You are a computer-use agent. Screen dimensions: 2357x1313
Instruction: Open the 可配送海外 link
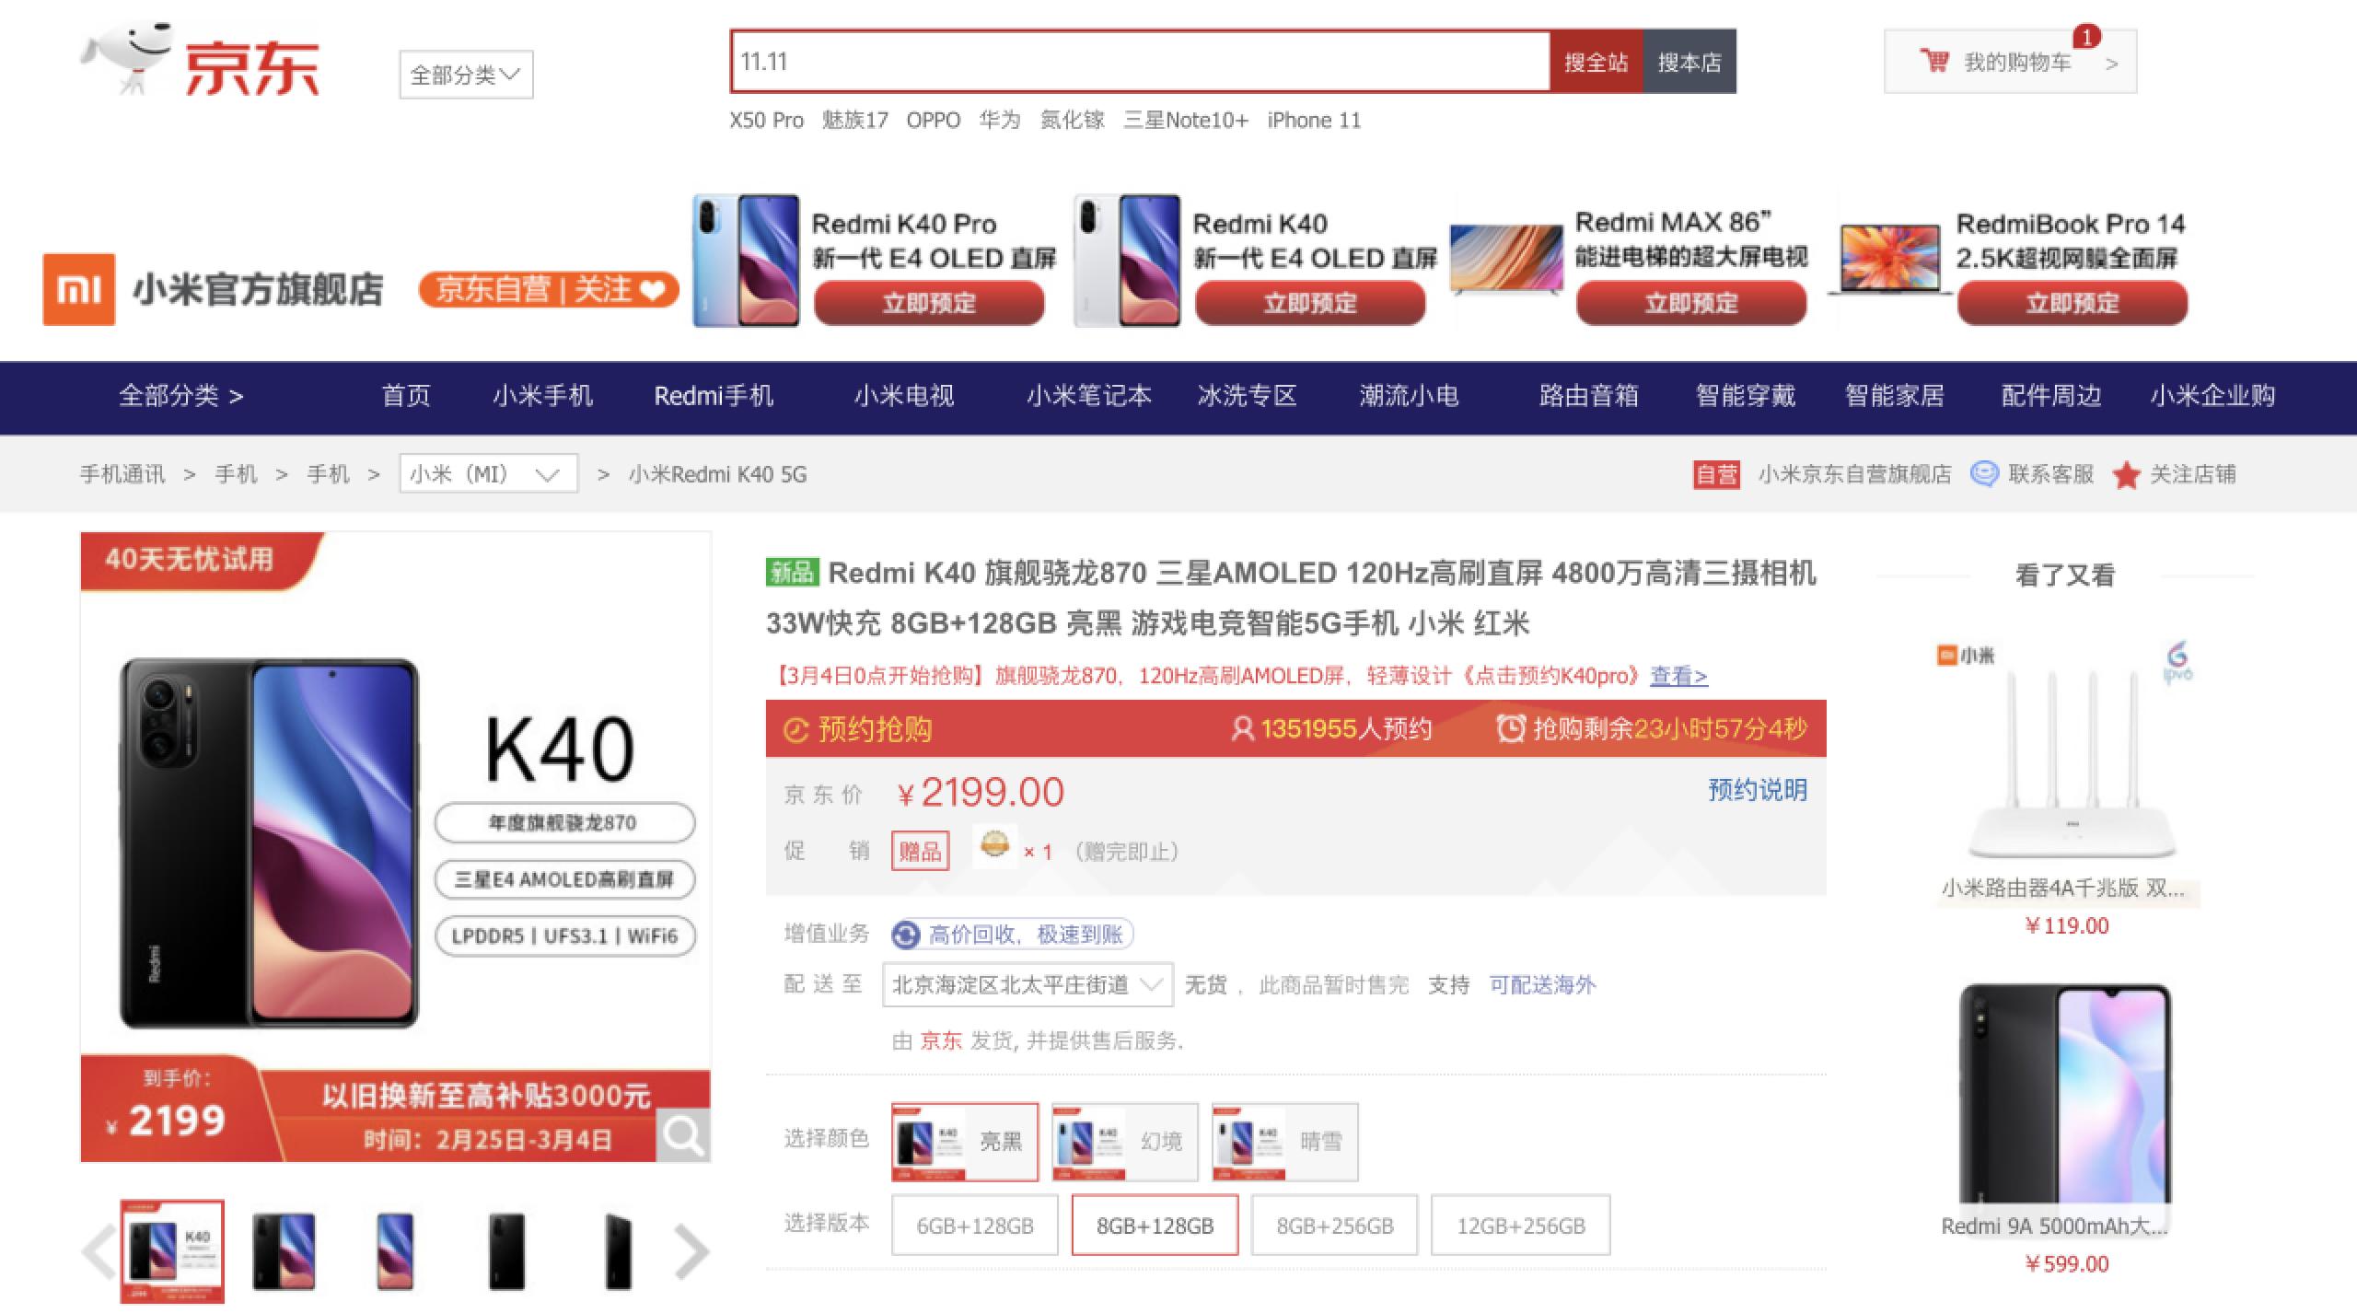click(x=1542, y=985)
